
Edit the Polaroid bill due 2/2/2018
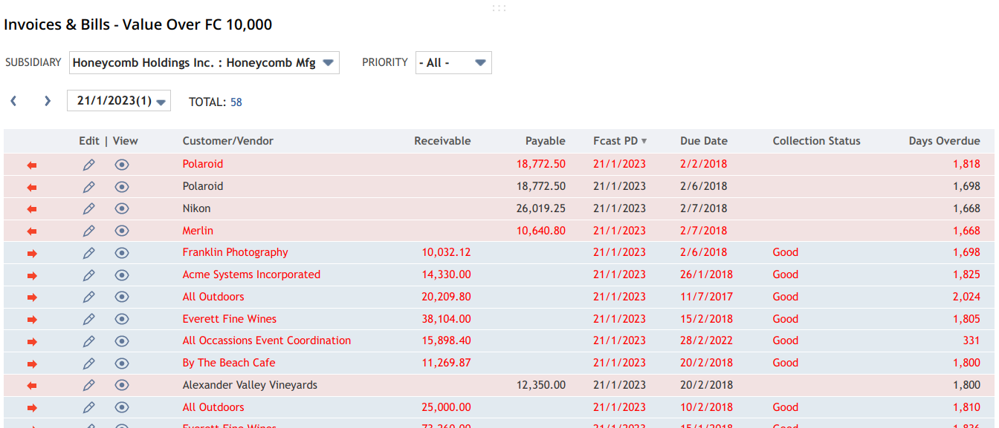89,165
